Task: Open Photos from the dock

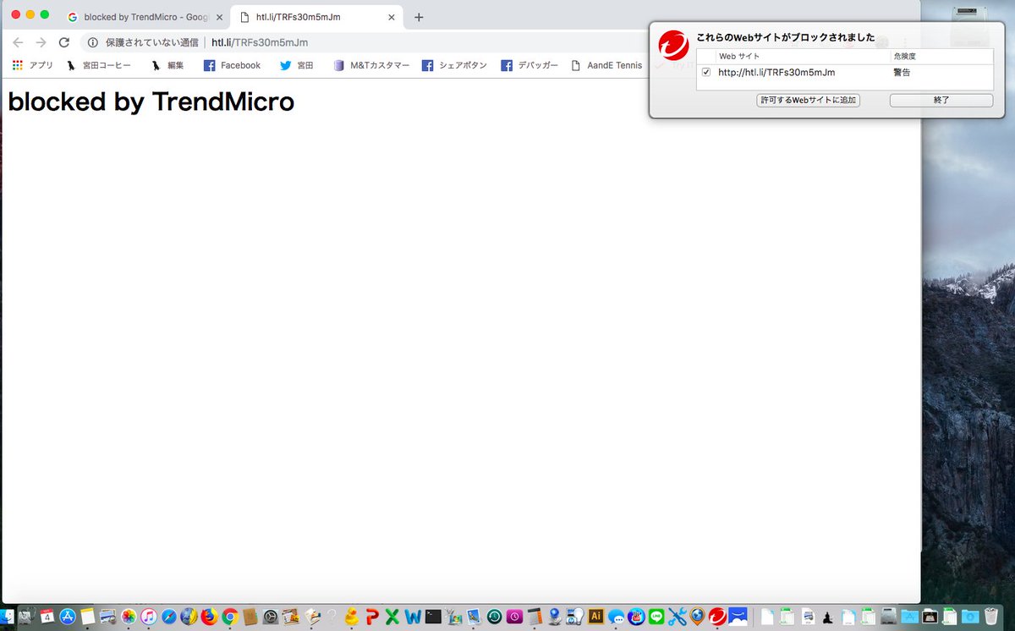Action: [x=129, y=617]
